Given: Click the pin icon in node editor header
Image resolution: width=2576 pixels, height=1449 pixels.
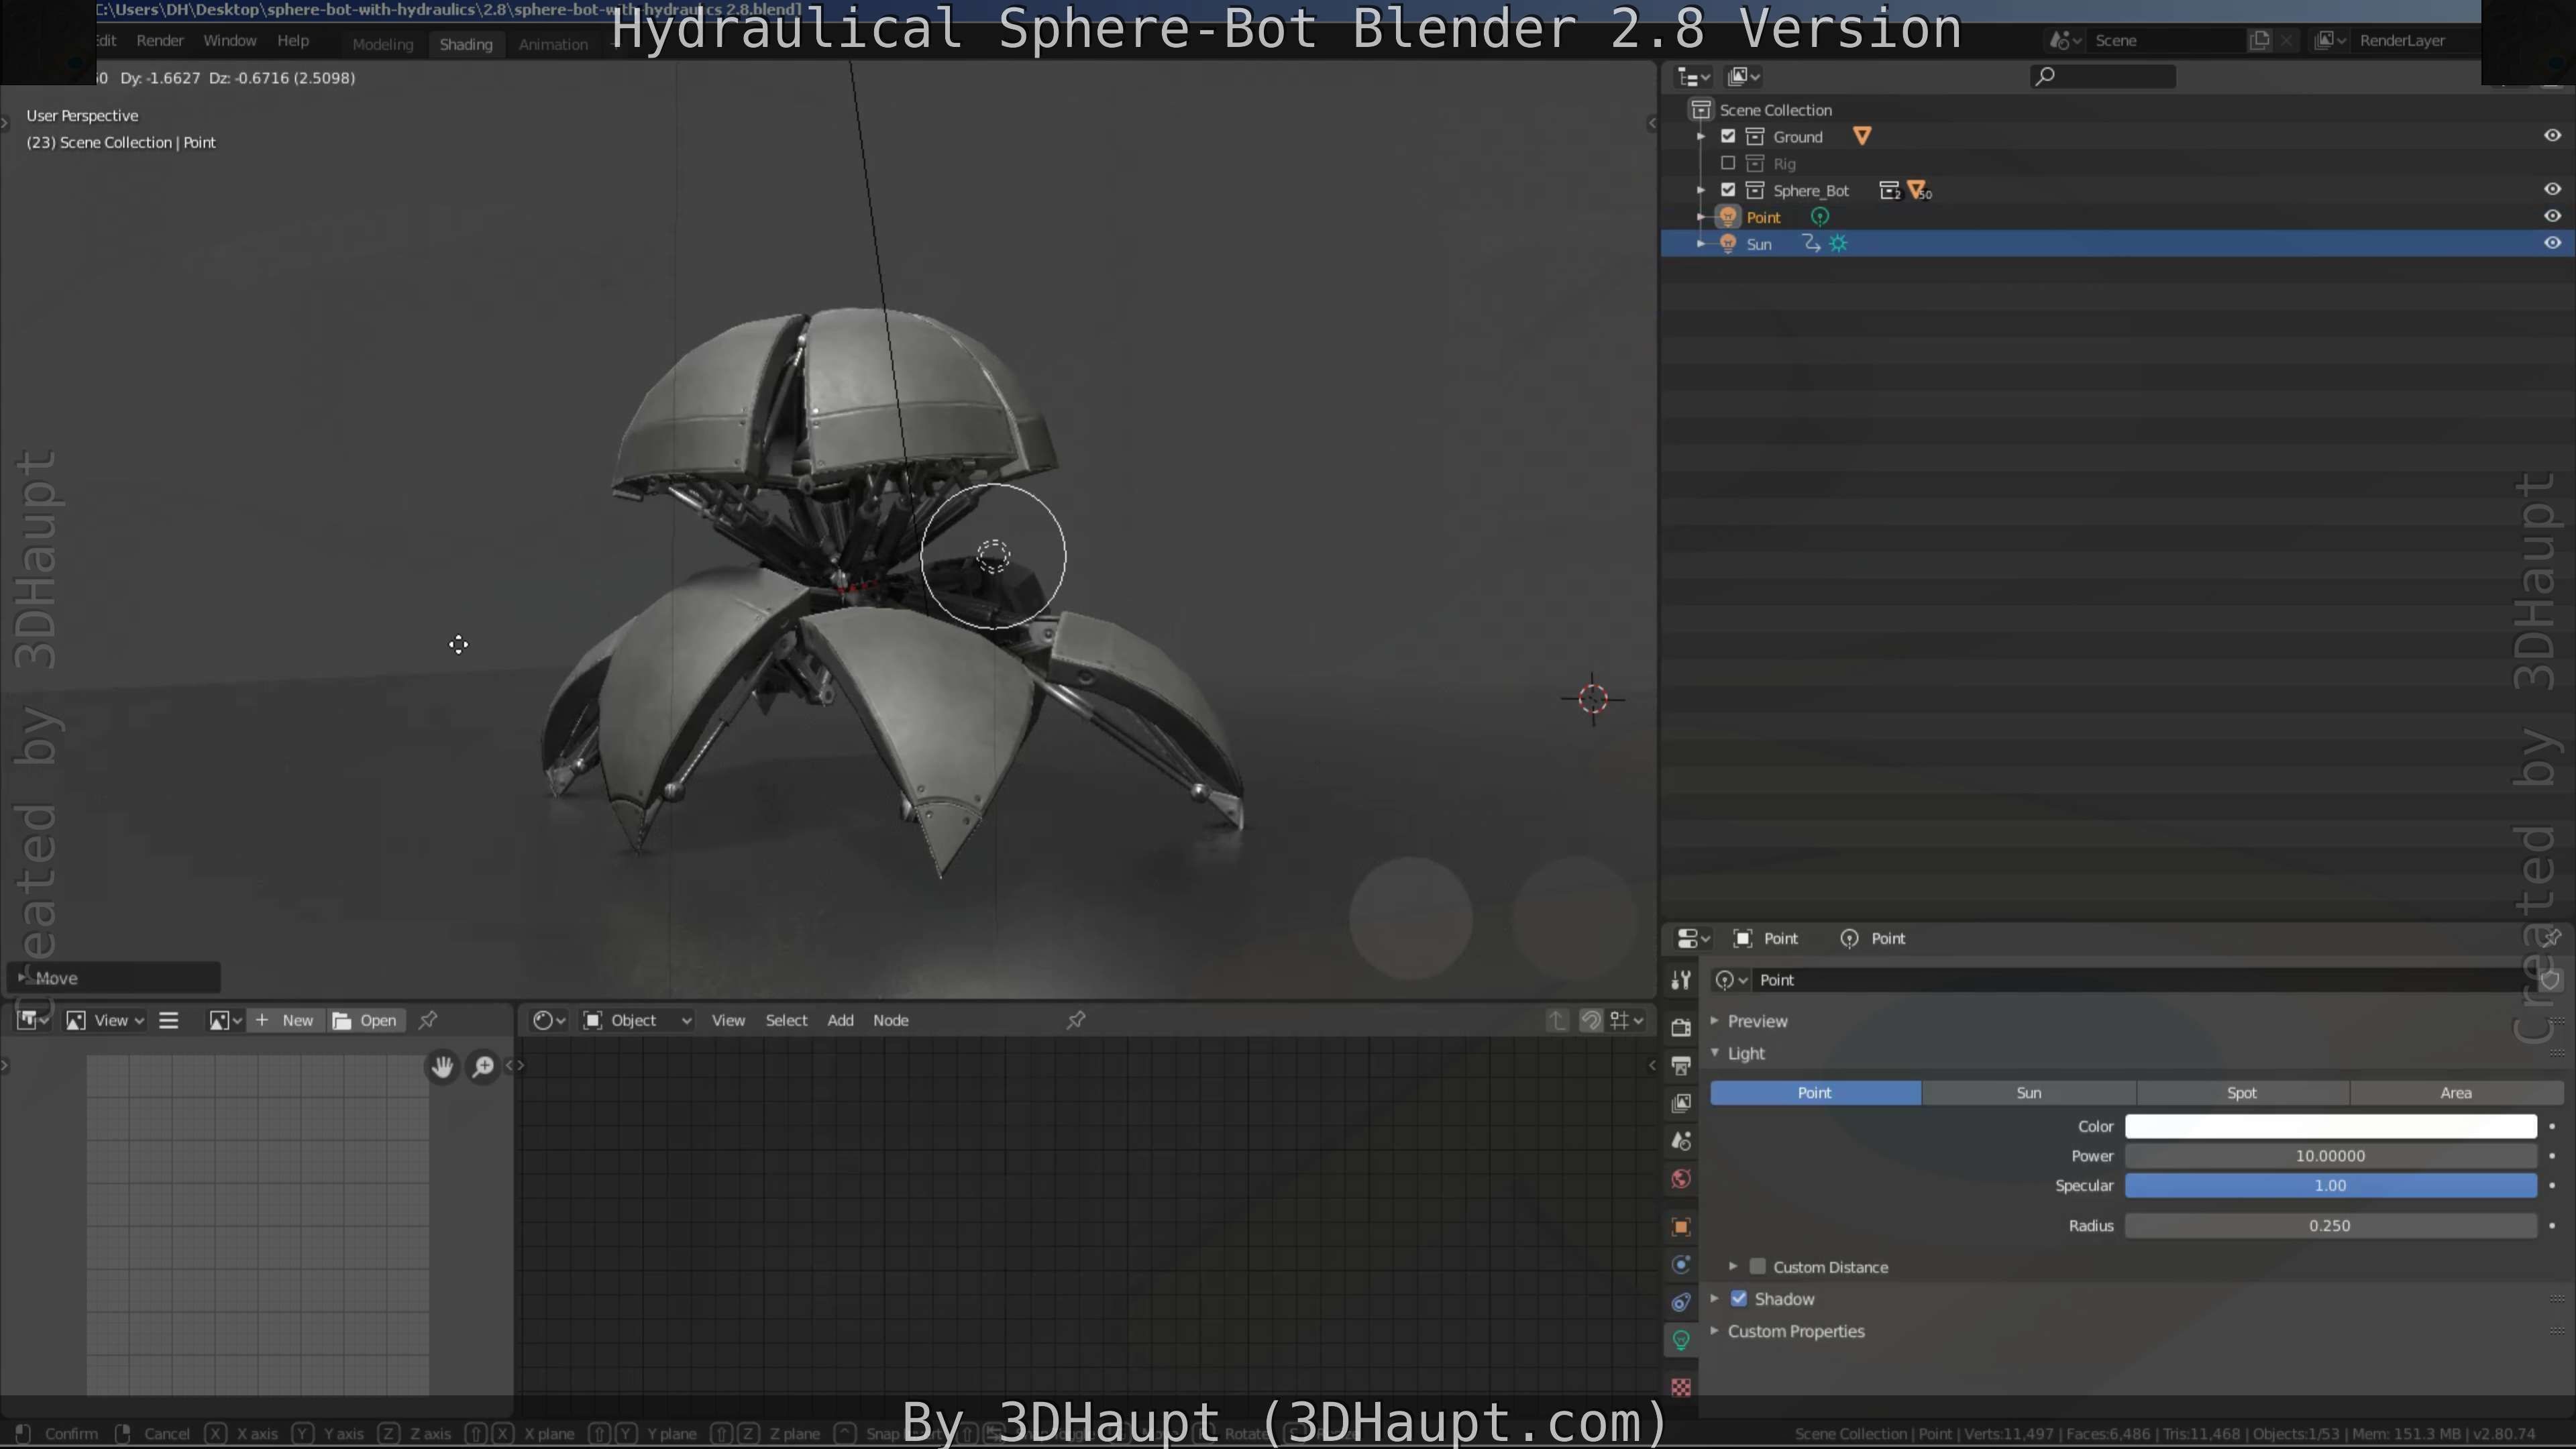Looking at the screenshot, I should (1076, 1020).
